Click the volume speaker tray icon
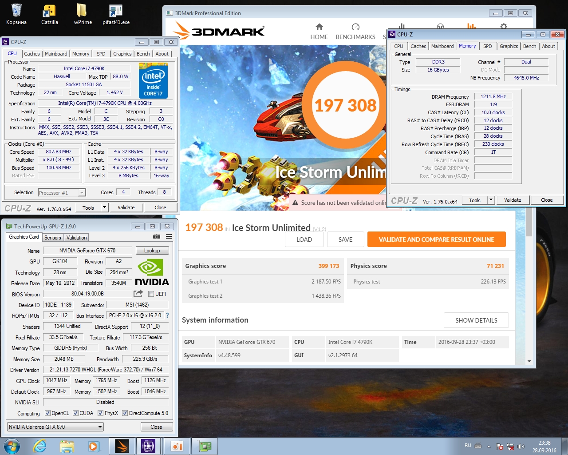 coord(521,446)
